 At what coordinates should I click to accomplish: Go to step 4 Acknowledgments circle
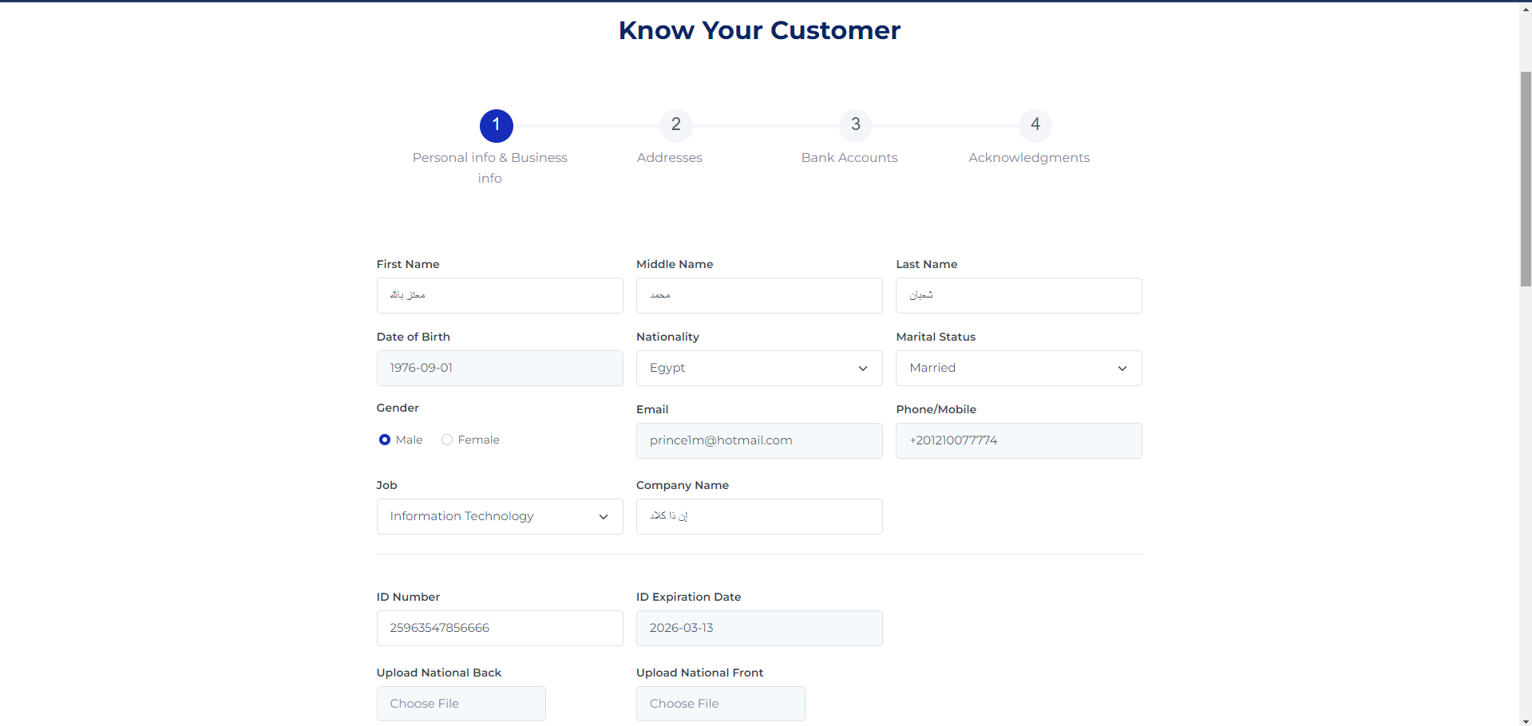pyautogui.click(x=1035, y=125)
